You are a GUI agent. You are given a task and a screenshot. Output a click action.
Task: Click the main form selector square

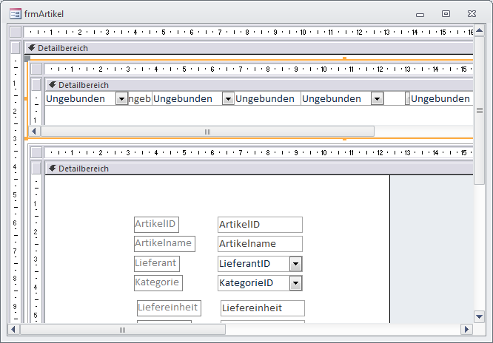point(16,32)
